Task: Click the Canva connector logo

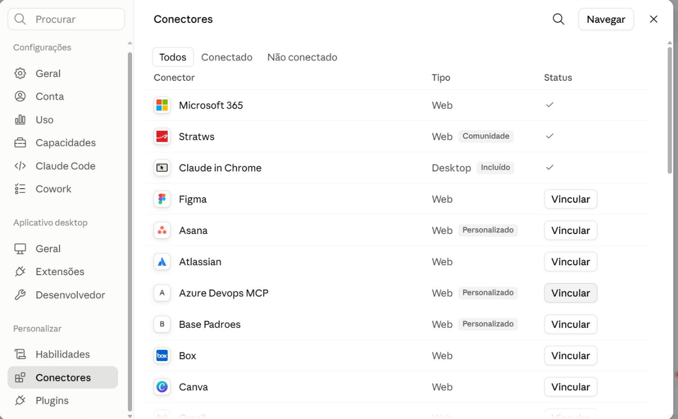Action: pyautogui.click(x=162, y=387)
